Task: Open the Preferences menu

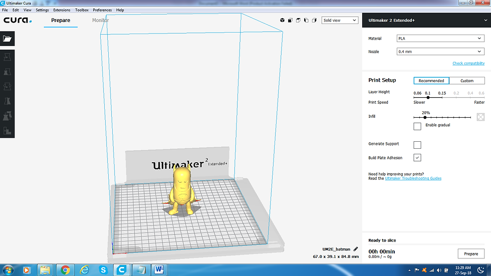Action: tap(102, 10)
